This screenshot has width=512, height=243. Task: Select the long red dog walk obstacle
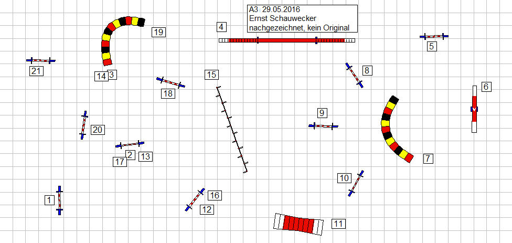(x=287, y=40)
